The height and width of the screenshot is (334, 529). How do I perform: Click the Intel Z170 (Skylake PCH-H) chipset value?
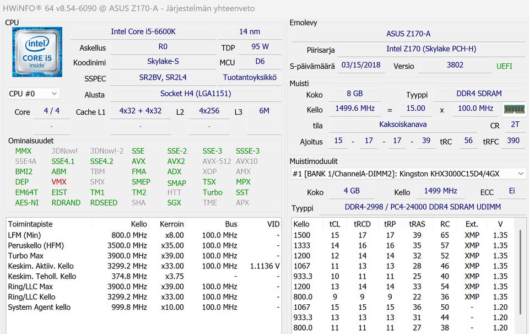[x=431, y=49]
